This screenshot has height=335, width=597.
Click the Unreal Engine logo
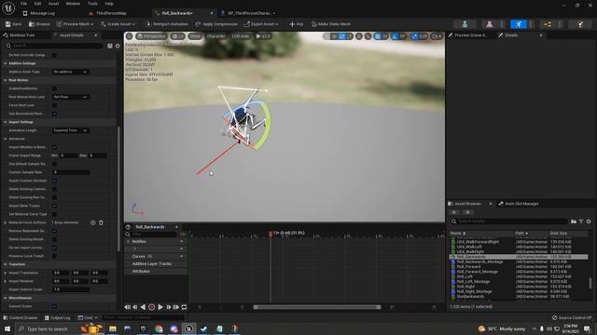8,7
